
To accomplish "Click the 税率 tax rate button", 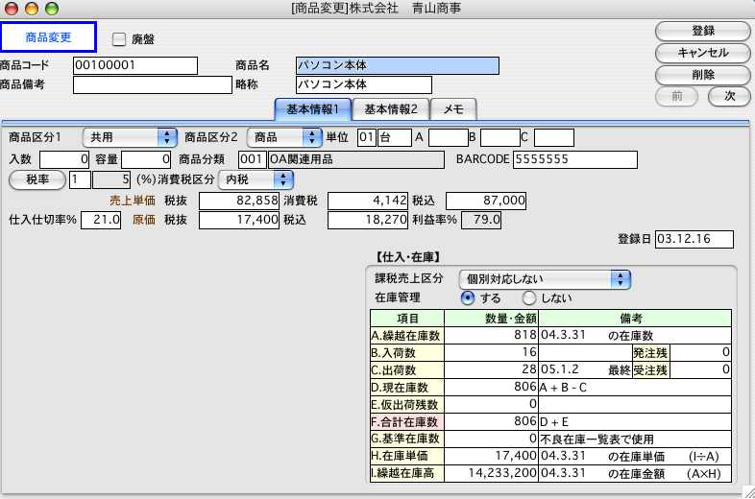I will click(x=37, y=178).
